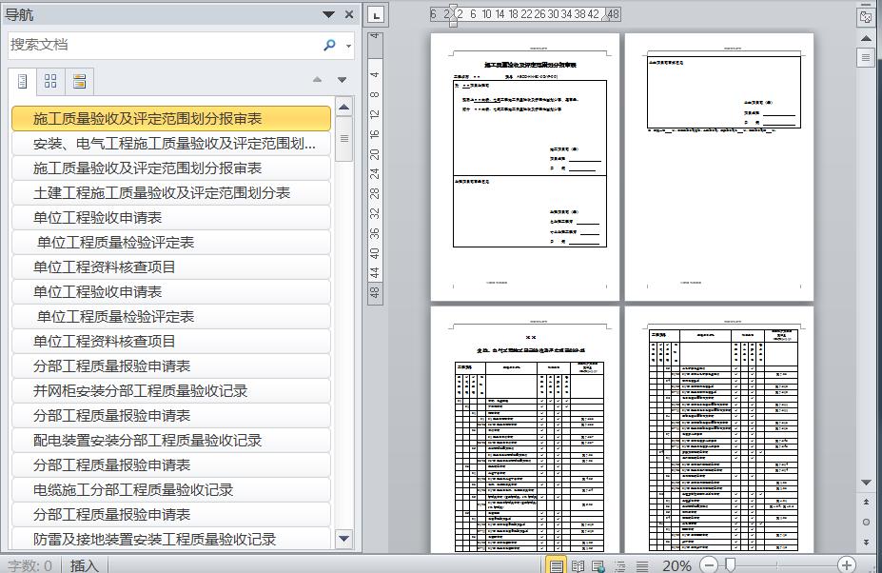Screen dimensions: 882x573
Task: Click the zoom out minus button
Action: pyautogui.click(x=710, y=564)
